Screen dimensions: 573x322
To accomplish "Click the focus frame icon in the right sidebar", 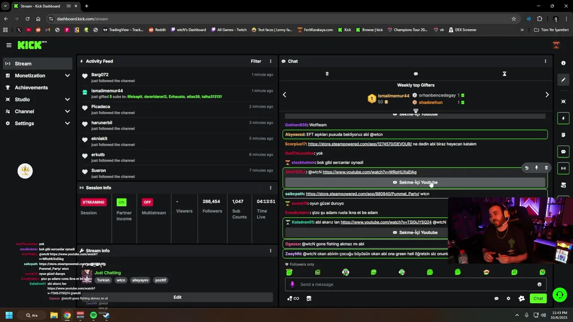I will pyautogui.click(x=563, y=102).
